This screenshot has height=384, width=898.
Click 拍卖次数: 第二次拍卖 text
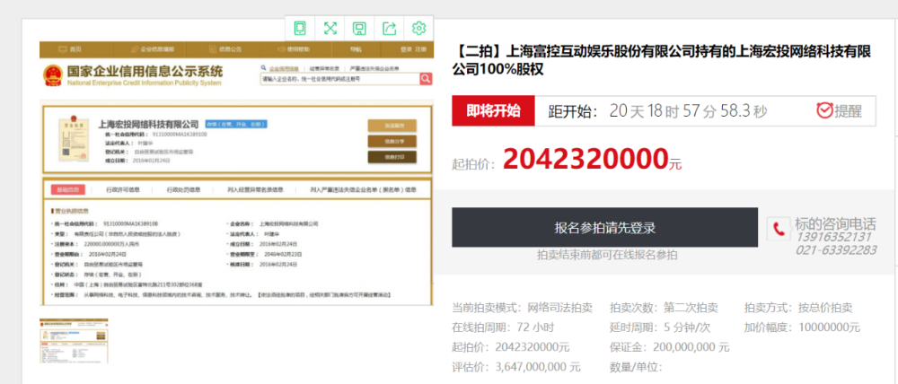(664, 308)
